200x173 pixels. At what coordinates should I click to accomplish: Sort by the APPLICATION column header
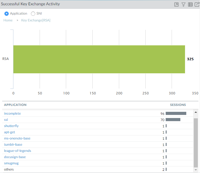click(x=15, y=105)
